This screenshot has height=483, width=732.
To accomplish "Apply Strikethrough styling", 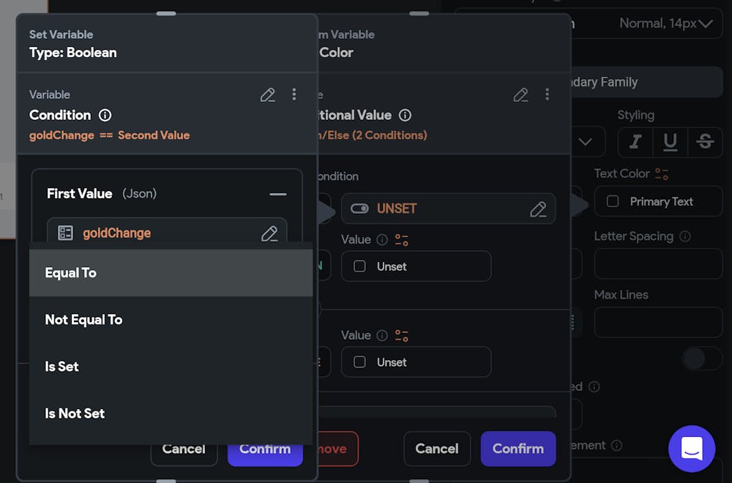I will 705,142.
